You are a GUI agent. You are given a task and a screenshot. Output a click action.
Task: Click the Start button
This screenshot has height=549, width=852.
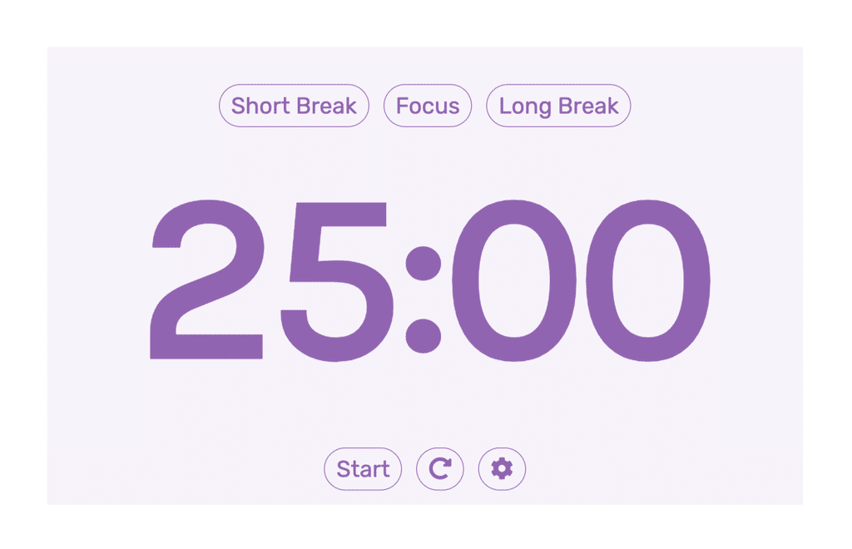(363, 468)
